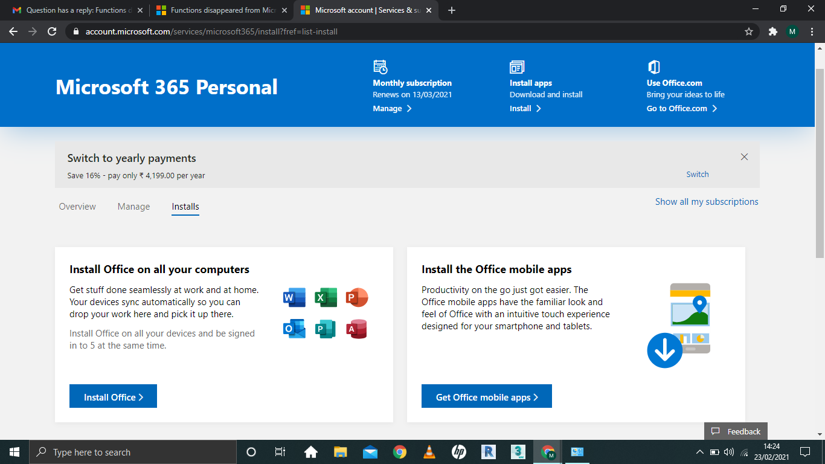Click the site lock icon in address bar

coord(75,31)
